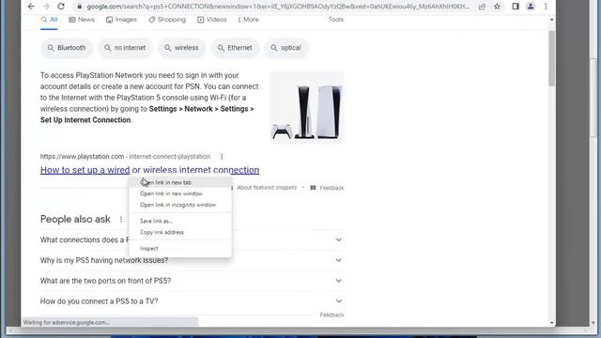Image resolution: width=601 pixels, height=338 pixels.
Task: Select the optical suggestion chip
Action: pyautogui.click(x=285, y=48)
